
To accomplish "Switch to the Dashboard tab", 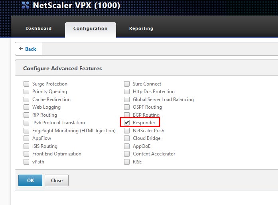I will tap(38, 28).
